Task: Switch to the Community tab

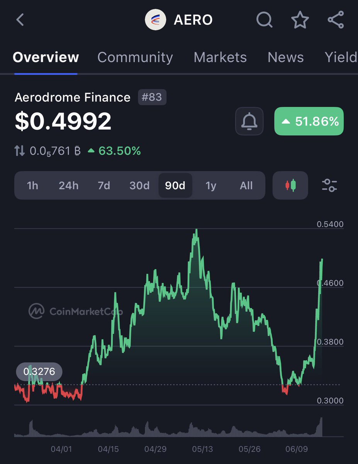Action: tap(135, 57)
